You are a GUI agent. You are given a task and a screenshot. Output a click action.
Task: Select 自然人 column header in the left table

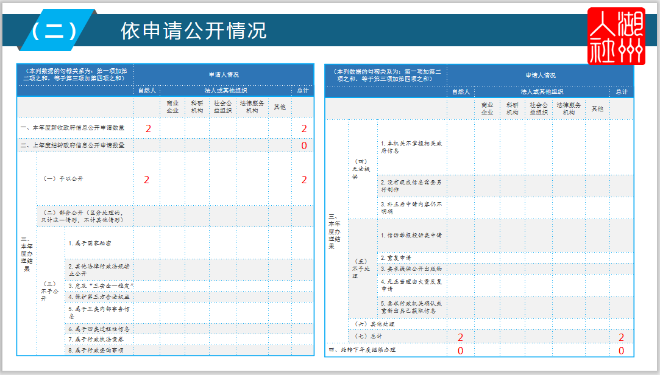pos(147,90)
